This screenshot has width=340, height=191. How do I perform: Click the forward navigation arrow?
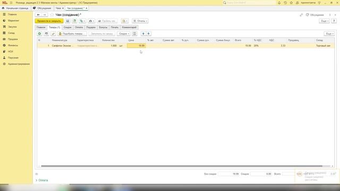pyautogui.click(x=45, y=15)
